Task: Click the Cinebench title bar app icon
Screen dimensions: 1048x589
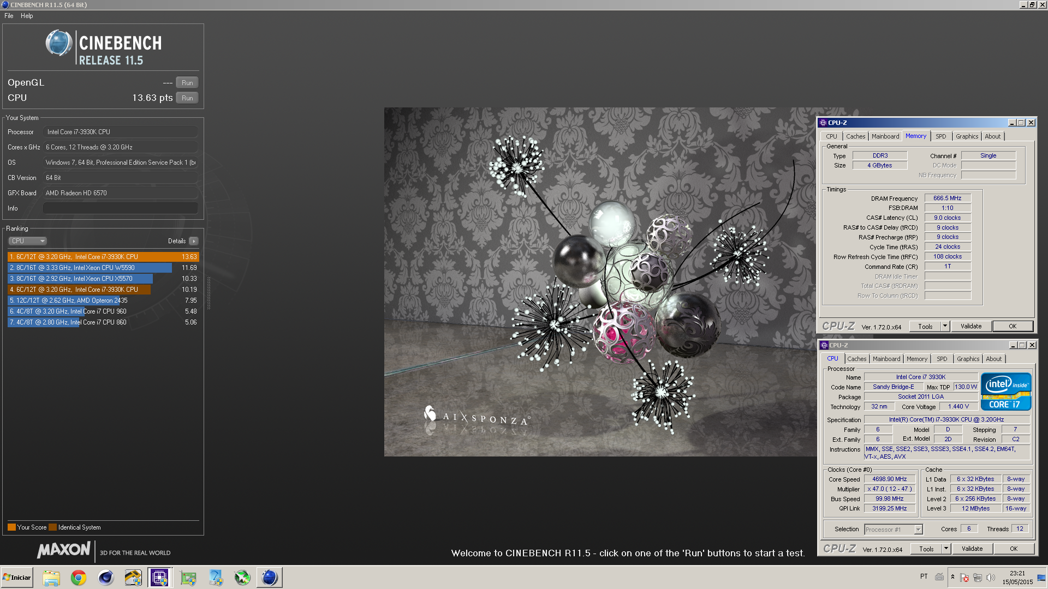Action: (5, 5)
